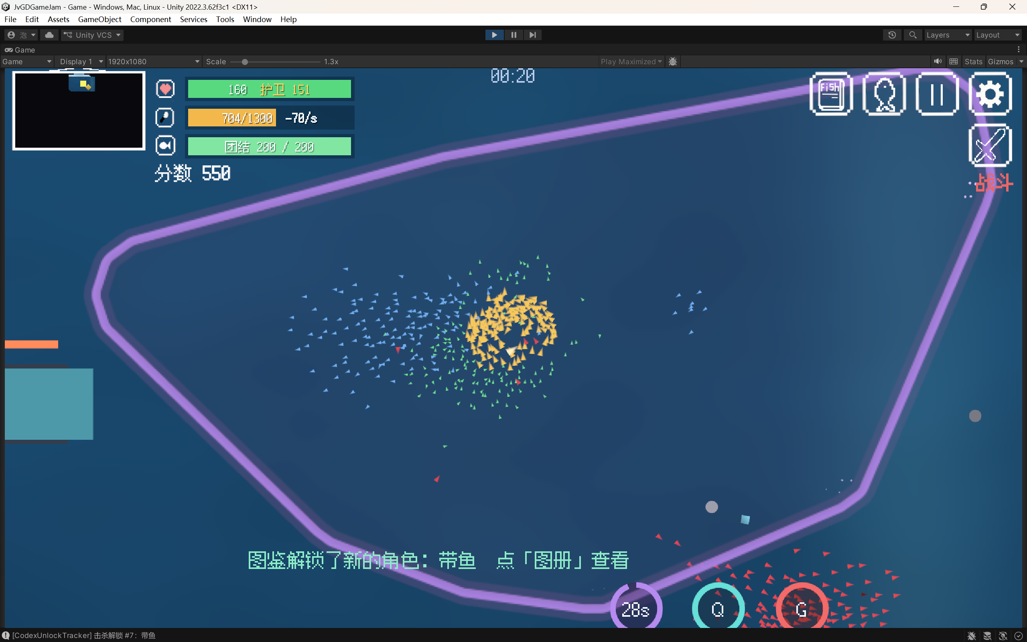
Task: Open the Unity account icon dropdown
Action: point(21,35)
